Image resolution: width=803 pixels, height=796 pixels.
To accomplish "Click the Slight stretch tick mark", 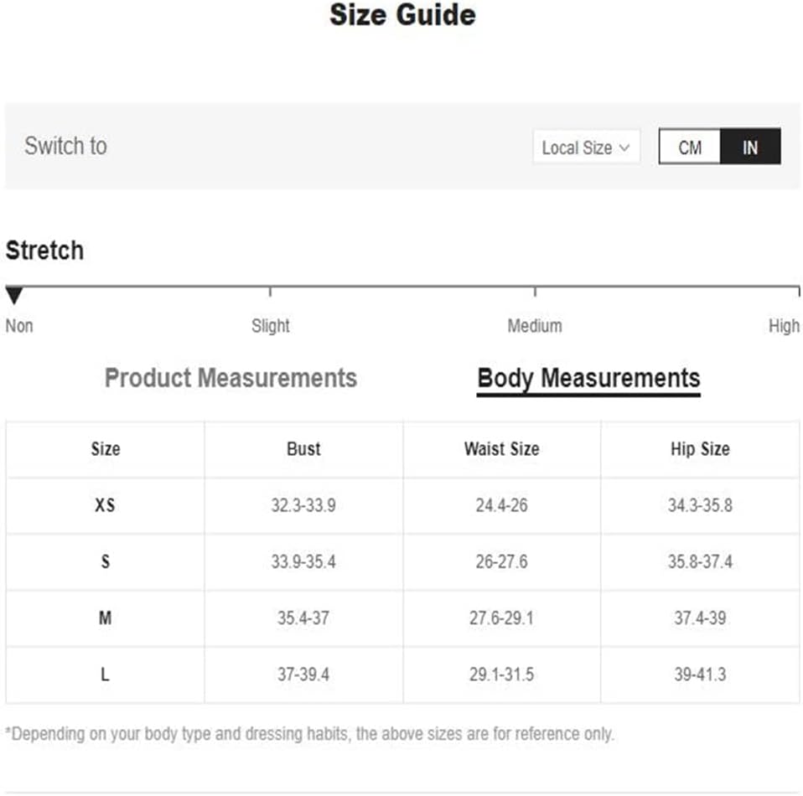I will point(270,292).
